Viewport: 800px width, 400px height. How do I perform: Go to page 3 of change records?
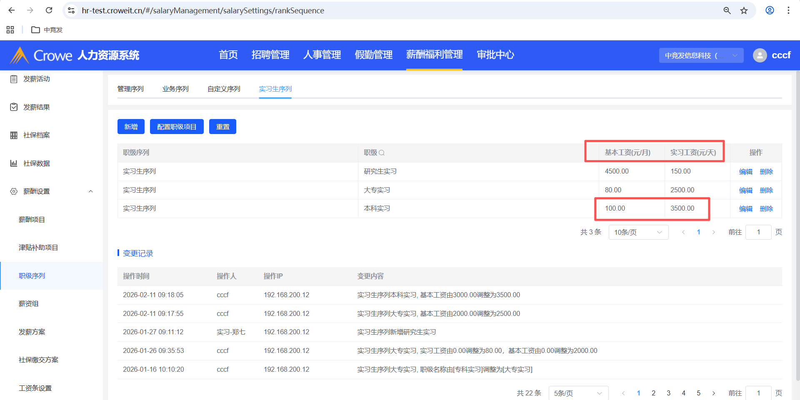[x=668, y=393]
